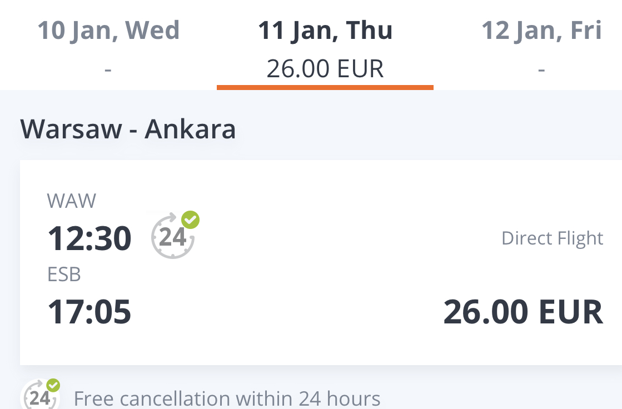Image resolution: width=622 pixels, height=409 pixels.
Task: Click the 12:30 departure time
Action: [x=89, y=238]
